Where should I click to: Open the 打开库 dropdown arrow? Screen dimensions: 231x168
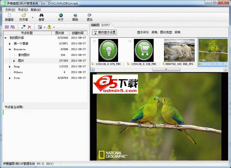[x=32, y=18]
